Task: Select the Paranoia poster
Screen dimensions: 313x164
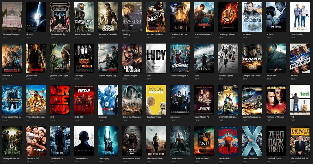Action: click(x=300, y=58)
